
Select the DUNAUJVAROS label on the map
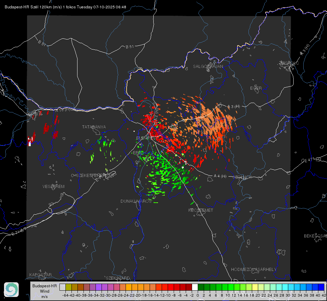coord(136,201)
